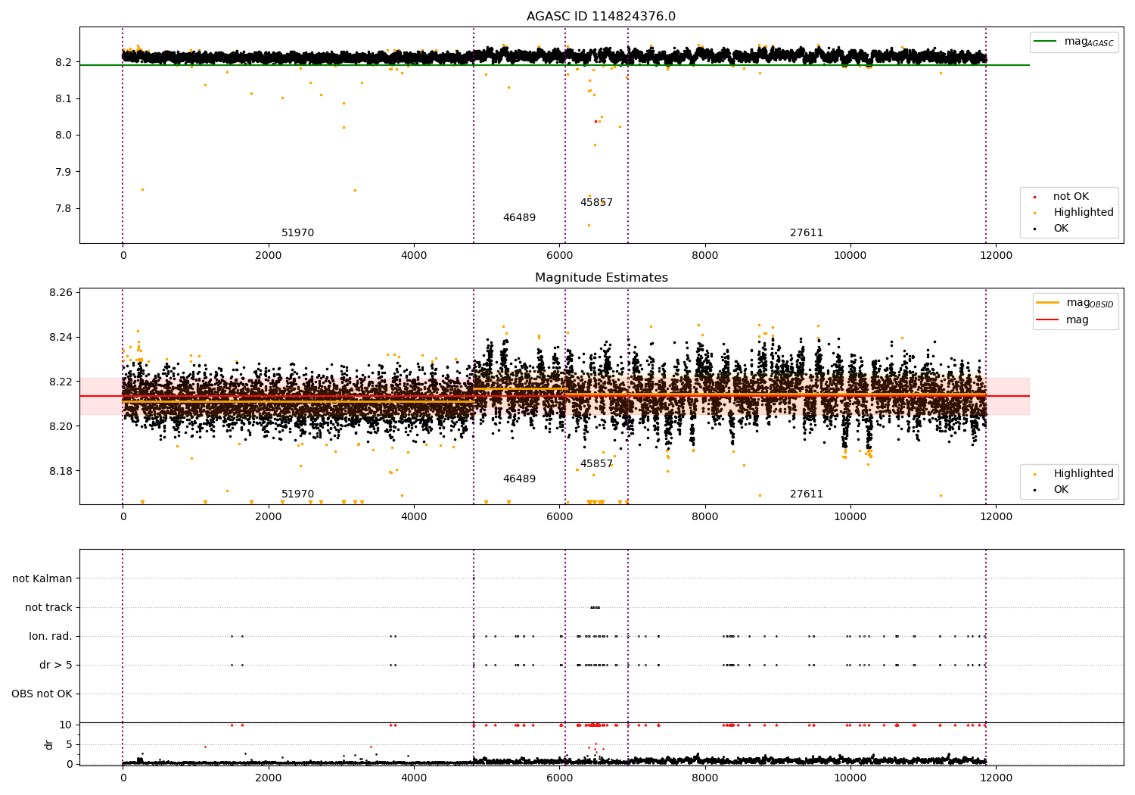Click x-axis tick '12000' under top plot
Screen dimensions: 1135x795
[x=996, y=256]
